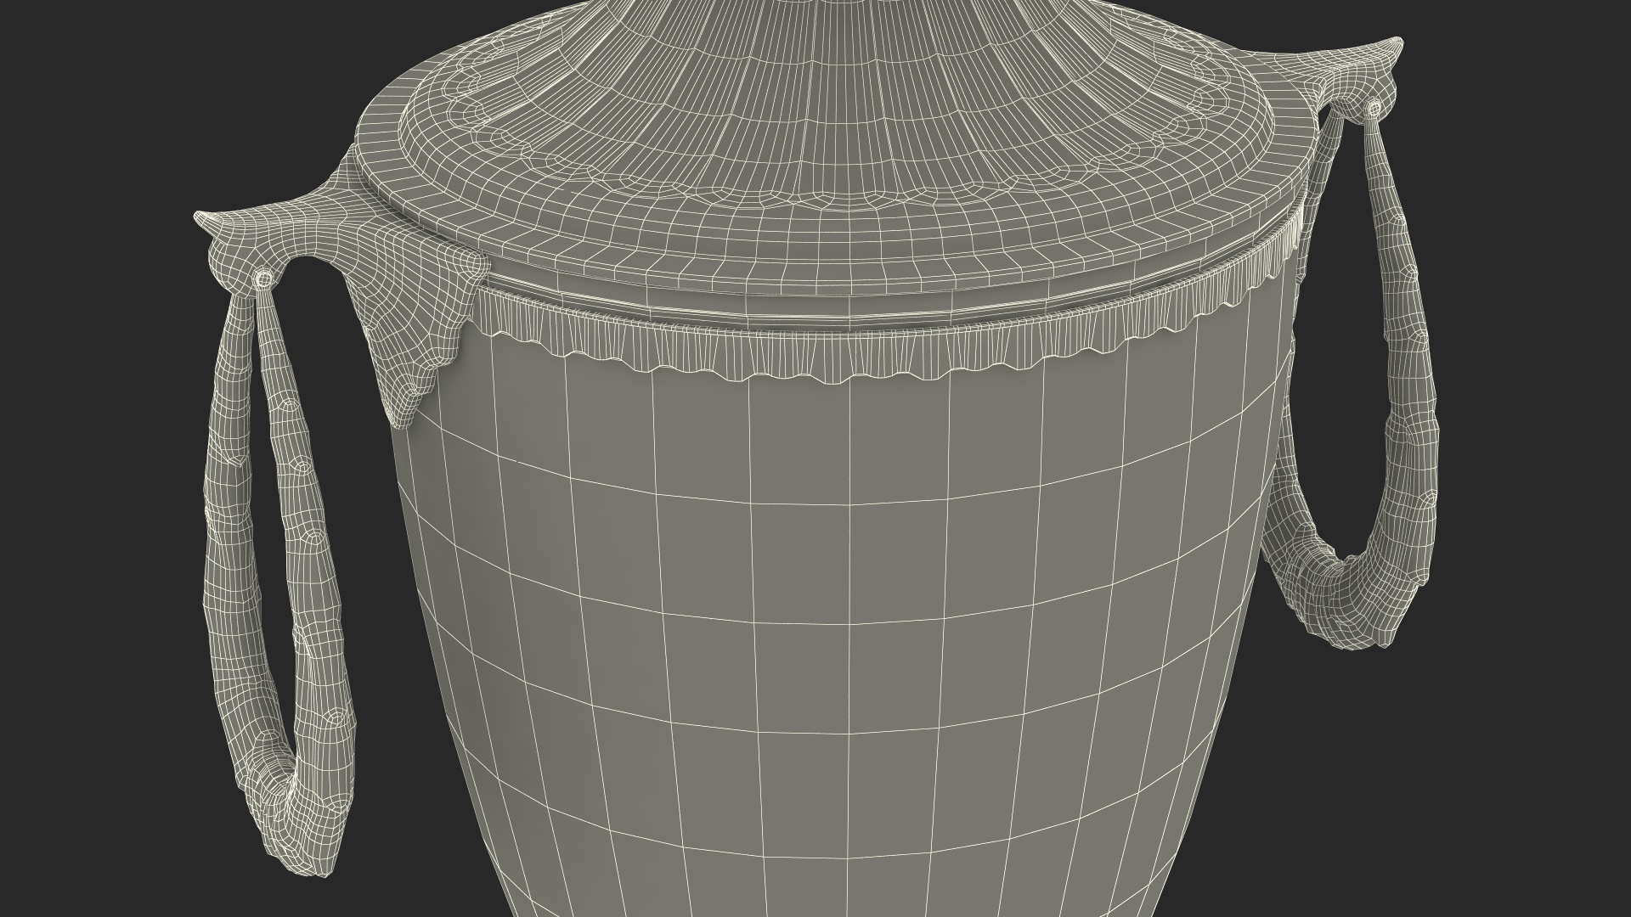
Task: Select the right handle pivot pin
Action: click(x=1374, y=107)
